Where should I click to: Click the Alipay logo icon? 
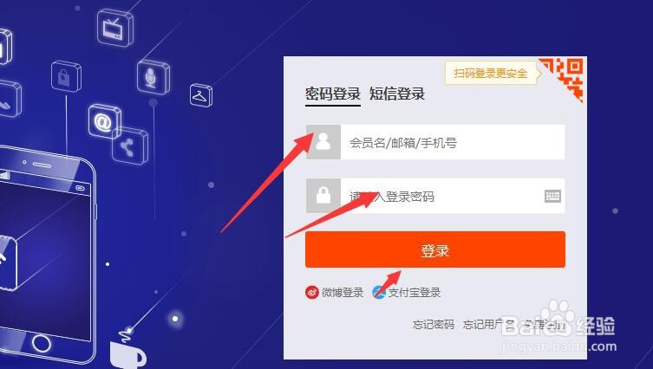pyautogui.click(x=379, y=293)
